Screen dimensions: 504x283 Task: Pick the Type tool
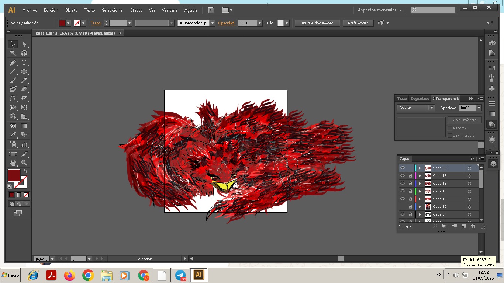point(24,63)
